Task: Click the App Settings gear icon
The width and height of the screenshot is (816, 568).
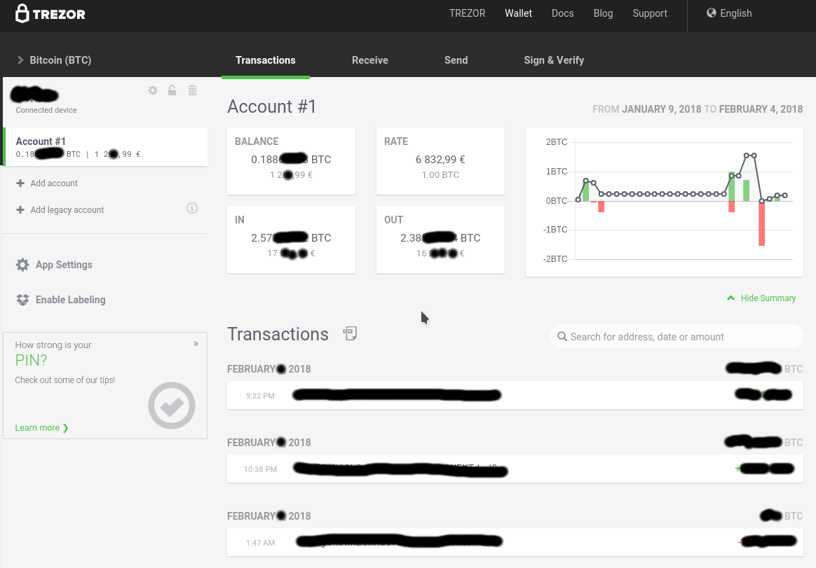Action: (22, 265)
